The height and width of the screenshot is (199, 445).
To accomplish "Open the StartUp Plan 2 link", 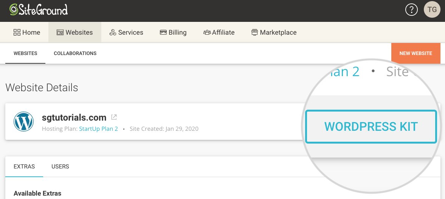I will coord(98,129).
